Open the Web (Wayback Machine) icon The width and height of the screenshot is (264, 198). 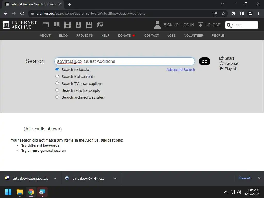[46, 25]
